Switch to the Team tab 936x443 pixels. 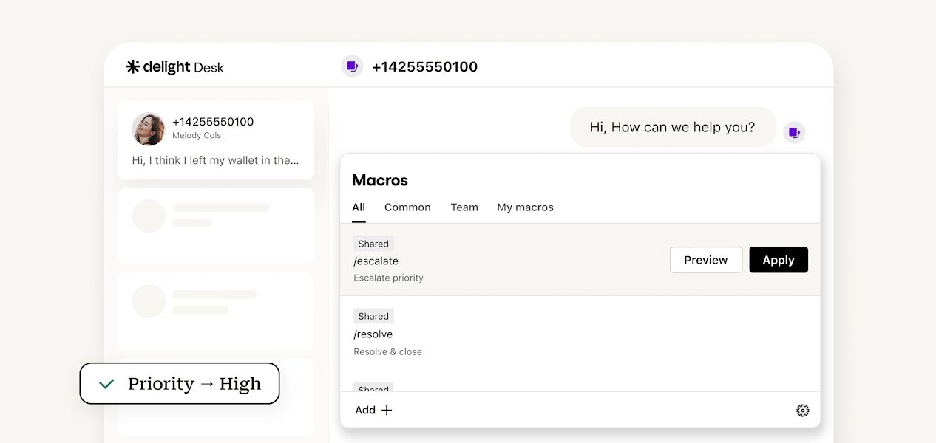(464, 207)
